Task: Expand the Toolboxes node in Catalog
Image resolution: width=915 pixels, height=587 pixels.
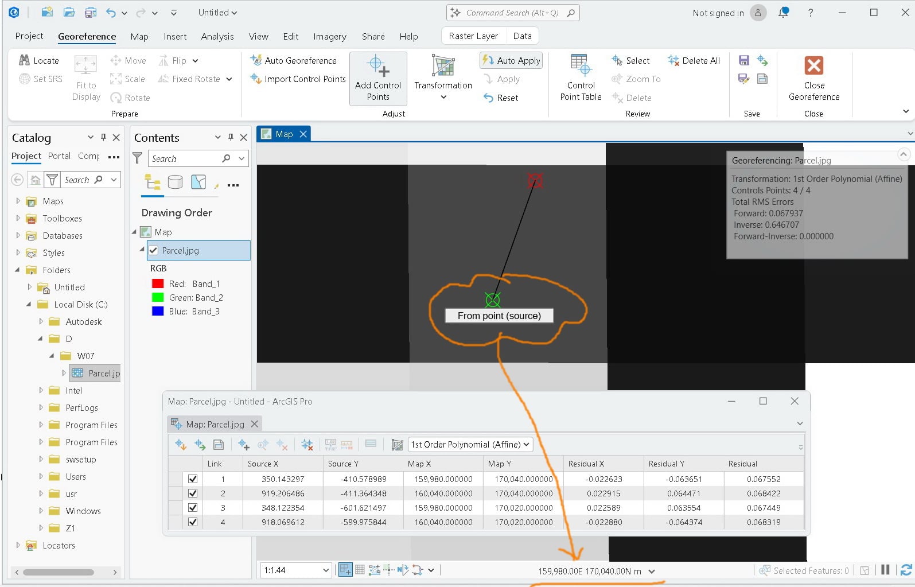Action: tap(18, 218)
